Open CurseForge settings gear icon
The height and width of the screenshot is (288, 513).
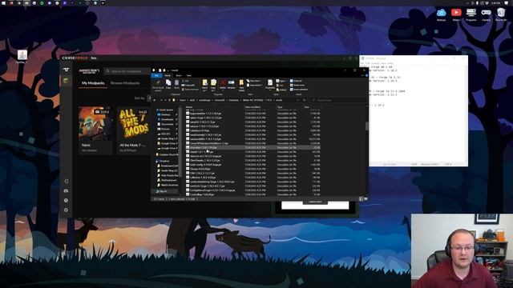coord(66,210)
